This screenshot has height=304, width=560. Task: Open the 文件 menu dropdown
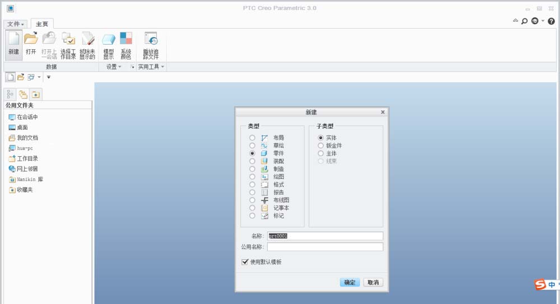(x=15, y=24)
